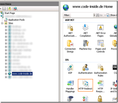The width and height of the screenshot is (118, 103).
Task: Open the HTTP Redirect feature
Action: point(85,85)
